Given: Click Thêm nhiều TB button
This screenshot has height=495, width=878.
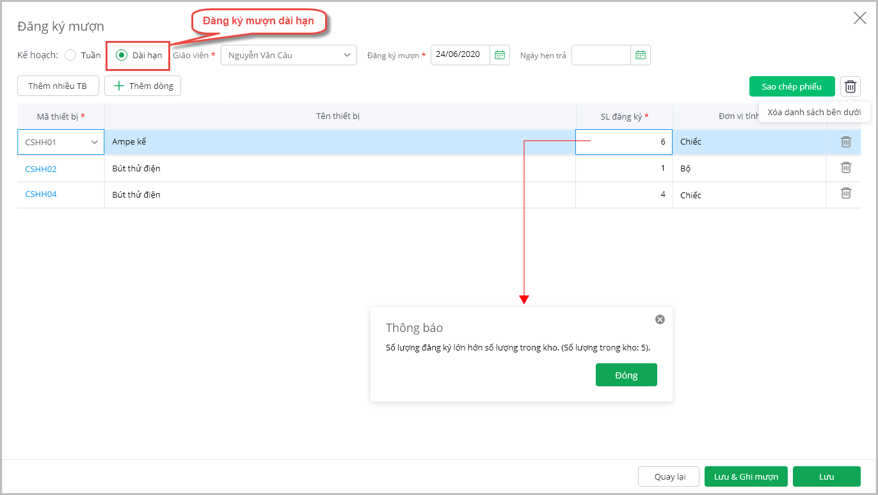Looking at the screenshot, I should click(x=58, y=86).
